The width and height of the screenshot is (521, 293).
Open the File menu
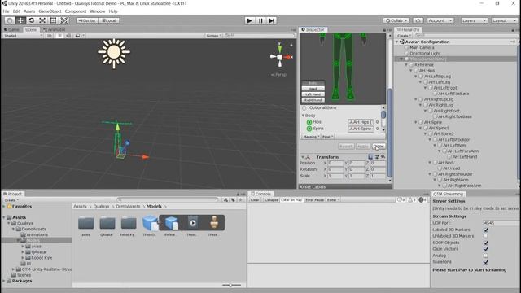pyautogui.click(x=6, y=11)
